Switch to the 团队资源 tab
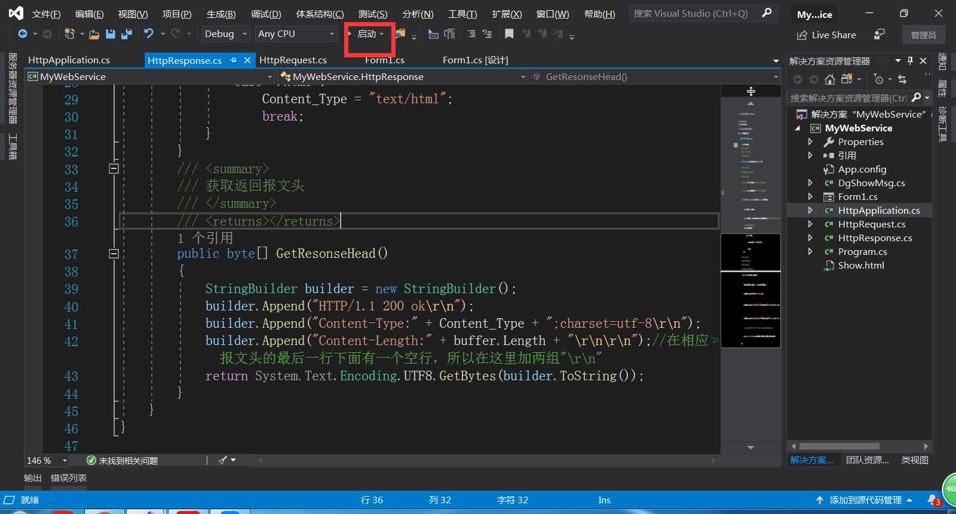Screen dimensions: 956x514 [868, 460]
